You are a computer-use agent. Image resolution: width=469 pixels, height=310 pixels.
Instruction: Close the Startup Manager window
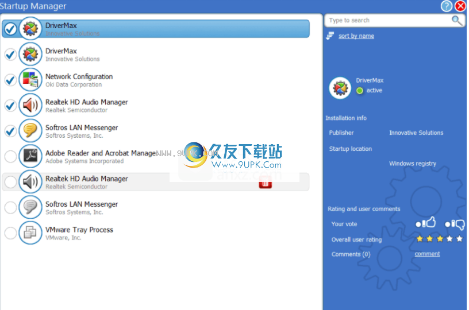[x=460, y=6]
